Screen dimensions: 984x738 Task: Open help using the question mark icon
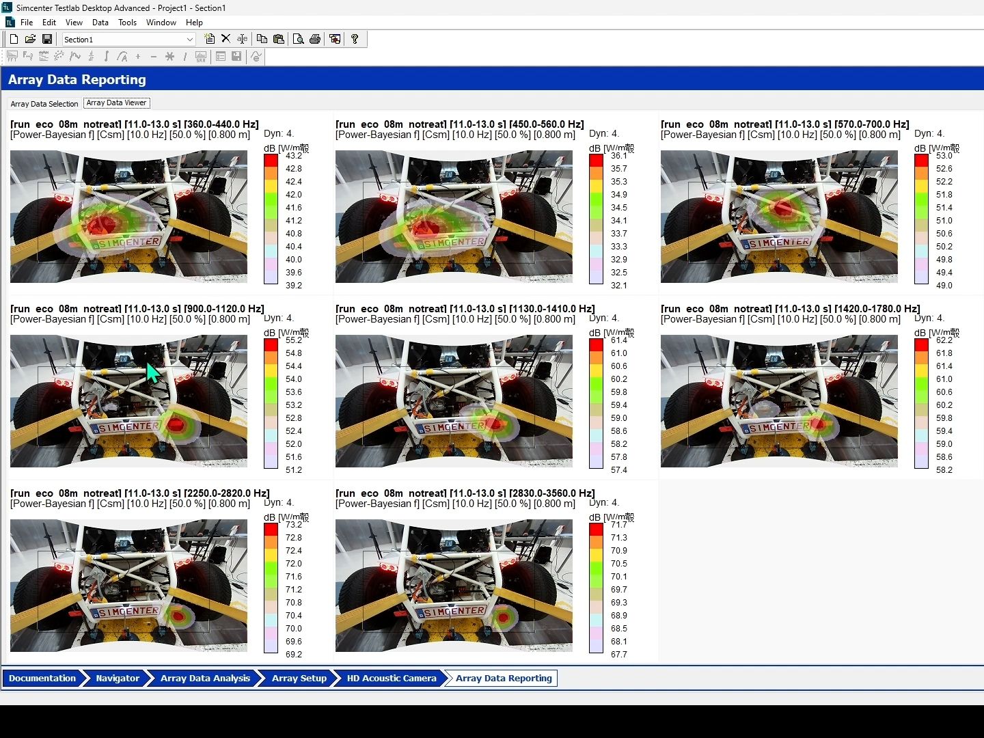(x=355, y=40)
